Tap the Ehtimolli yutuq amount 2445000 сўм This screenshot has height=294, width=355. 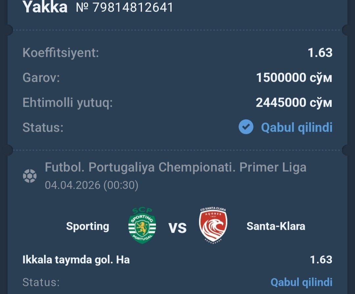(294, 102)
